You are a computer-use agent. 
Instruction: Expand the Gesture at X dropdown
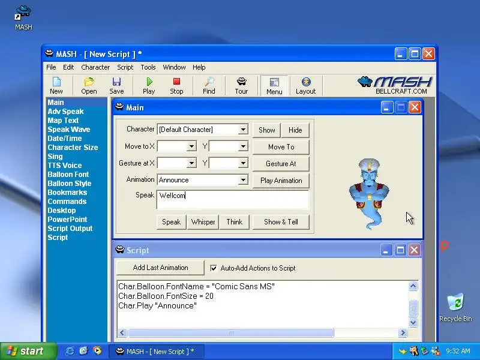click(191, 163)
